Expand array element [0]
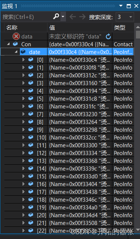Viewport: 140px width, 239px height. pyautogui.click(x=23, y=60)
